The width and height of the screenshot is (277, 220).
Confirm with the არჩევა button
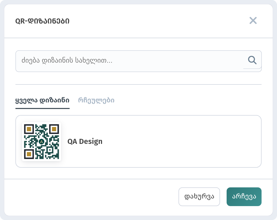[244, 196]
